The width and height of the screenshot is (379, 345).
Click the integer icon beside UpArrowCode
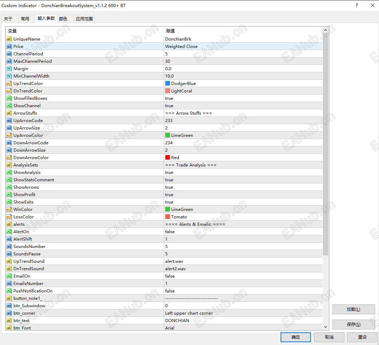(x=9, y=121)
